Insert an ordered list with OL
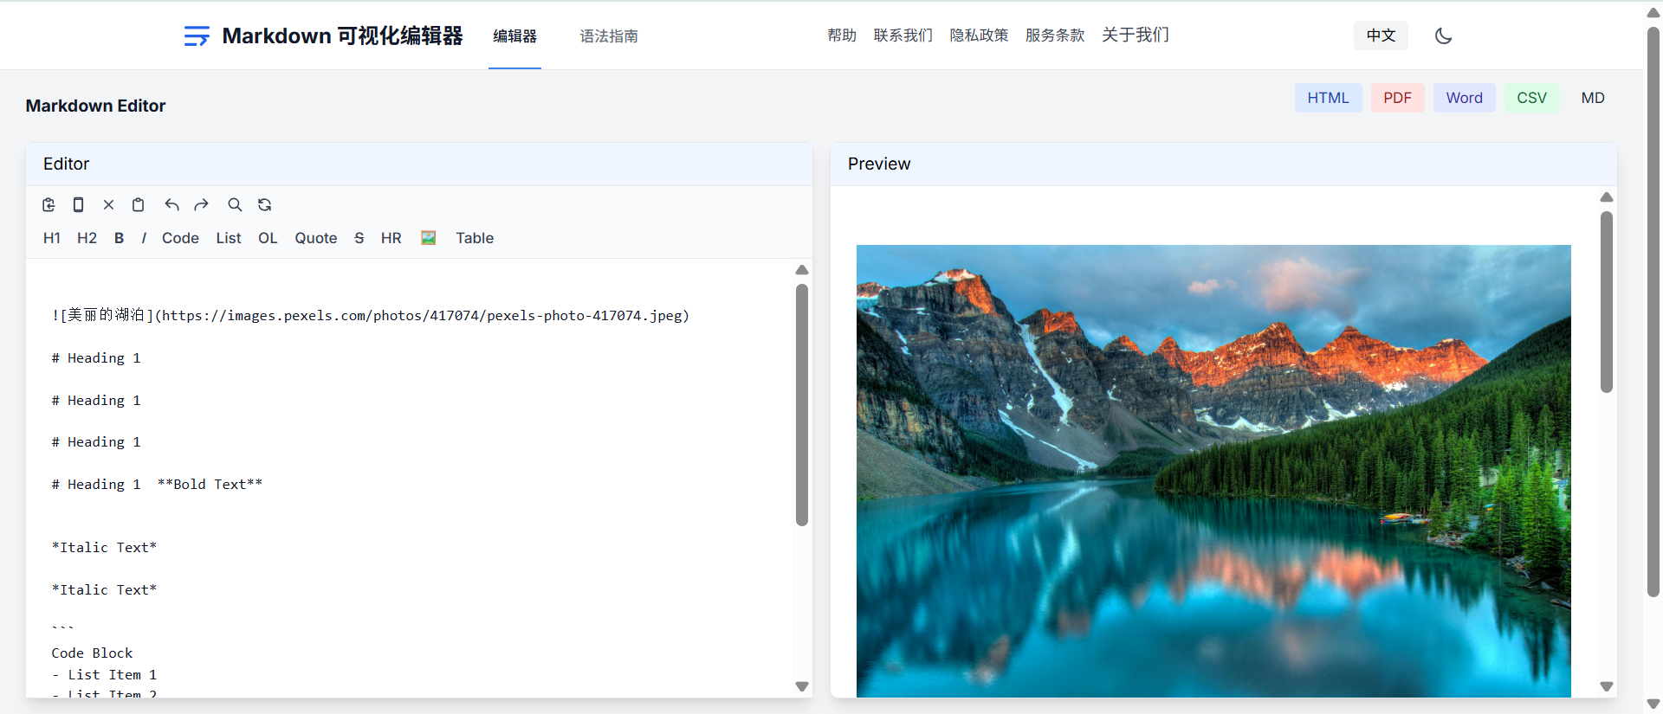The width and height of the screenshot is (1663, 714). pos(268,238)
